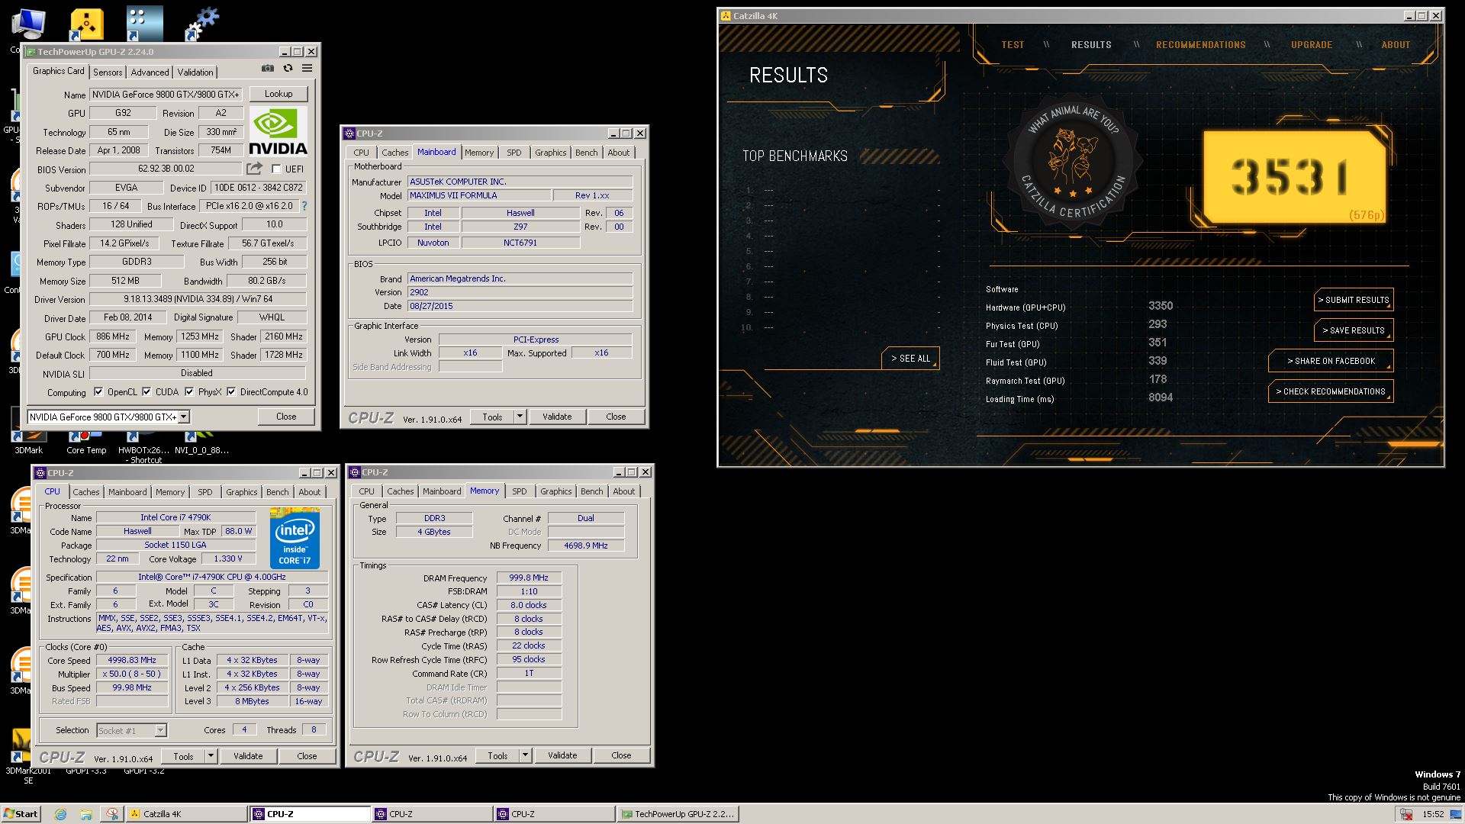Click the Catzilla certification badge emblem

(1071, 162)
